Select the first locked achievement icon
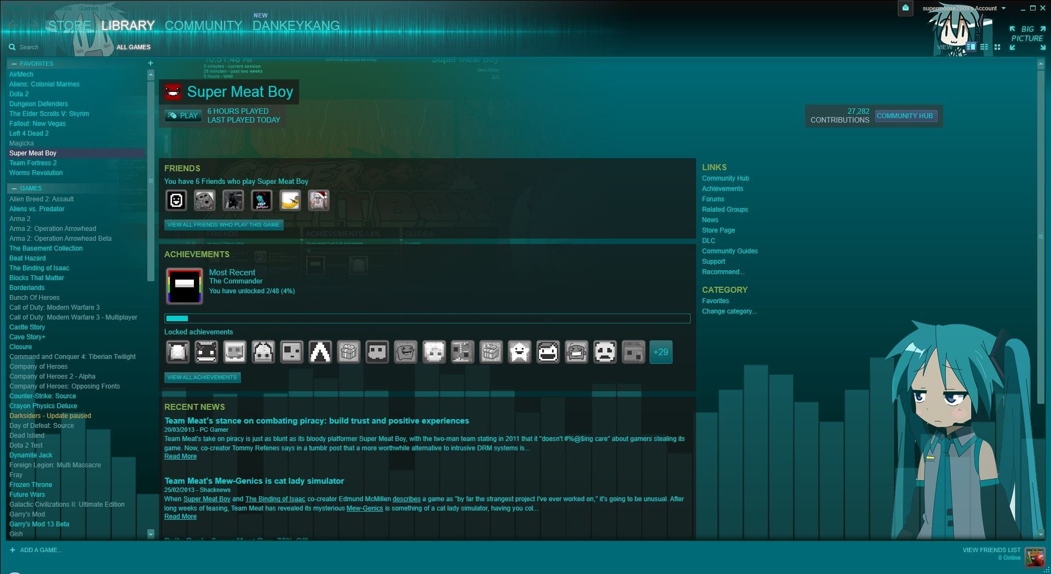The width and height of the screenshot is (1051, 574). pos(177,352)
